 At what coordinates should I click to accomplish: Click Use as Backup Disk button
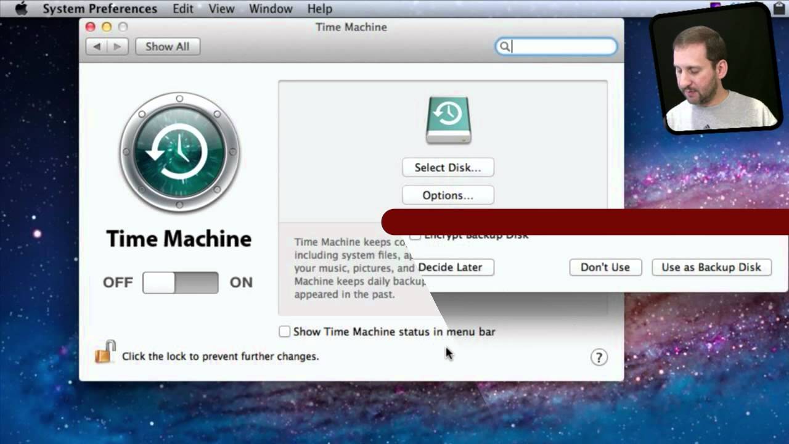tap(711, 267)
